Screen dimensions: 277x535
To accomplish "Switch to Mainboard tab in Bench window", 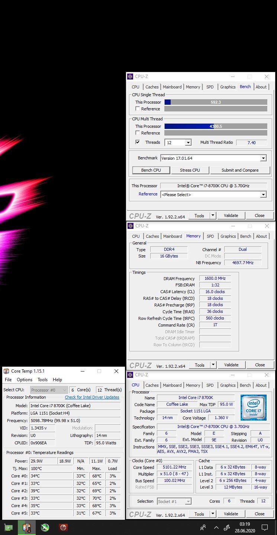I will pyautogui.click(x=172, y=87).
